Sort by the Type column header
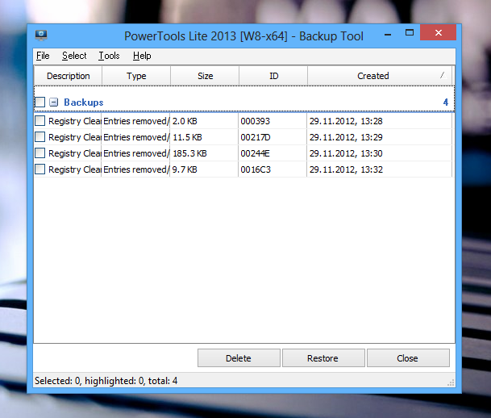This screenshot has width=491, height=418. pyautogui.click(x=136, y=76)
